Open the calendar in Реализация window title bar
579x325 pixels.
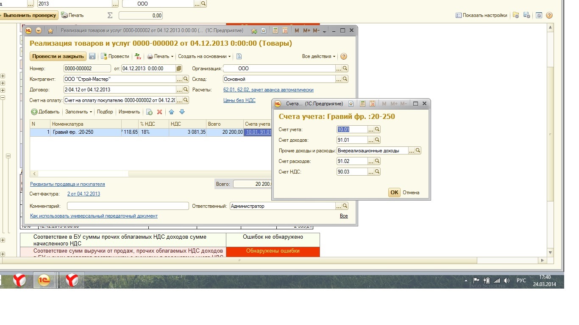(285, 30)
